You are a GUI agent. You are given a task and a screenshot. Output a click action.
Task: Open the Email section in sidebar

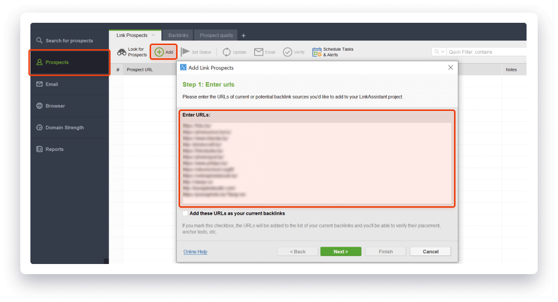point(69,84)
